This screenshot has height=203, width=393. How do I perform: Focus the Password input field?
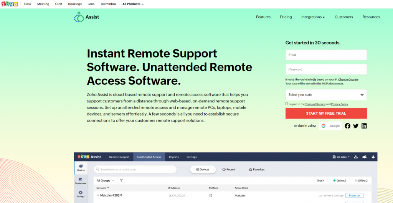[326, 69]
